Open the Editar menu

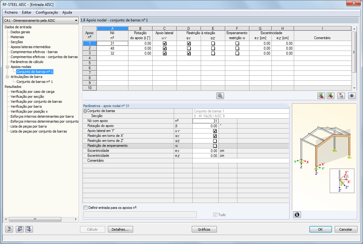pos(27,12)
